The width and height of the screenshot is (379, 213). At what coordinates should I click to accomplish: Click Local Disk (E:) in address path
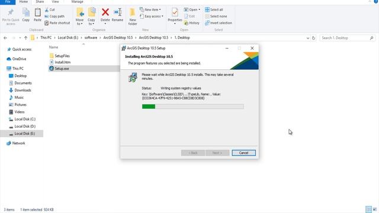click(68, 38)
